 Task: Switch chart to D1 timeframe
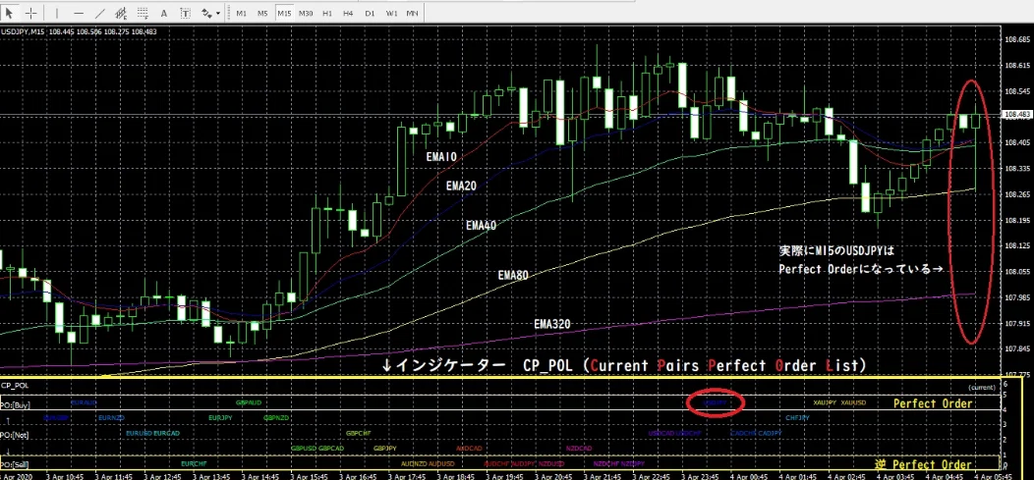(x=370, y=13)
